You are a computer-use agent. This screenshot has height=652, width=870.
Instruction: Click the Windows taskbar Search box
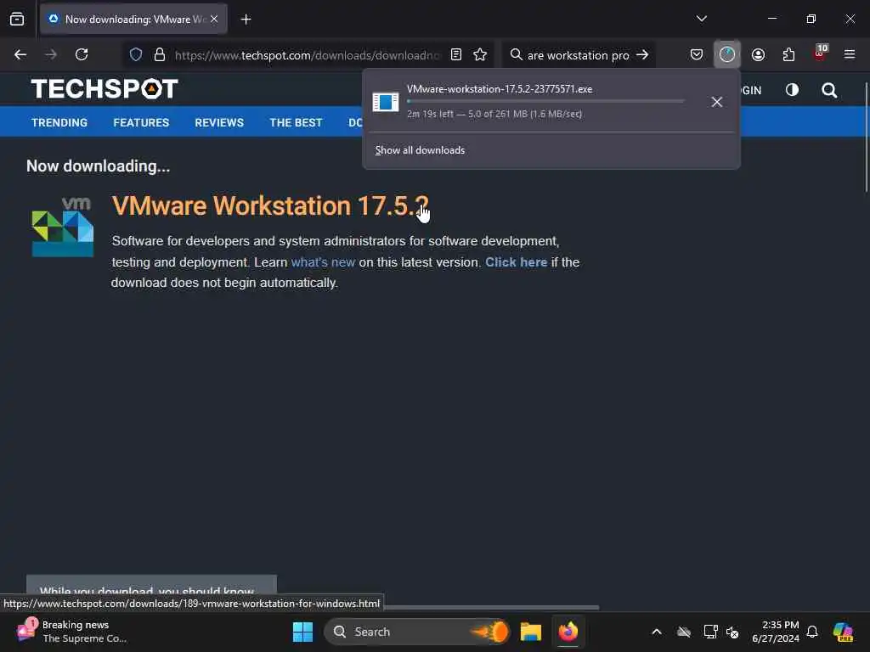pos(416,632)
